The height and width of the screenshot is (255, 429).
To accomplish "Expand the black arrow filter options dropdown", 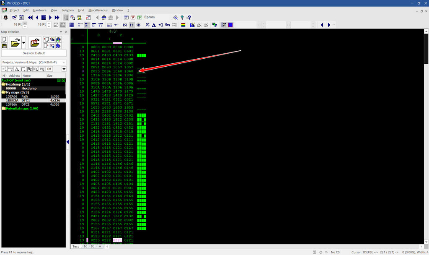I will 64,69.
